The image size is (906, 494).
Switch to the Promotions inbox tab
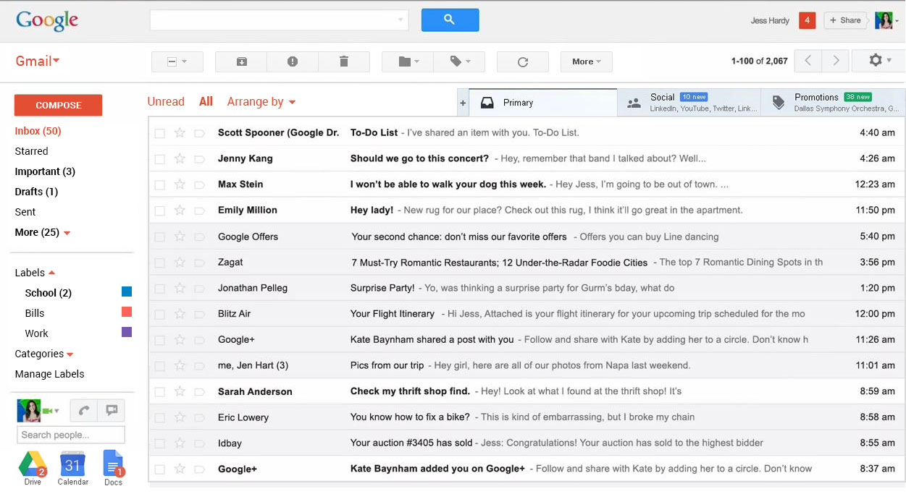point(833,103)
